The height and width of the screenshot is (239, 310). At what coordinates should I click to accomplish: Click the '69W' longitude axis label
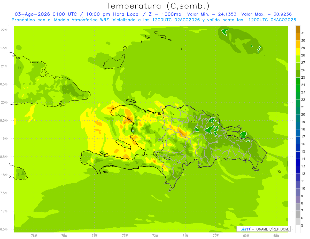pyautogui.click(x=246, y=235)
